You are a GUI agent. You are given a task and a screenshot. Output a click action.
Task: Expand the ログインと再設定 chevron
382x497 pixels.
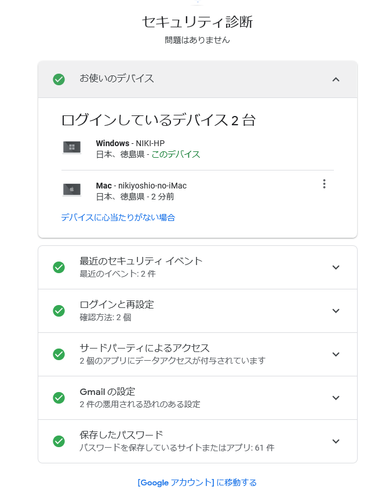pos(336,311)
